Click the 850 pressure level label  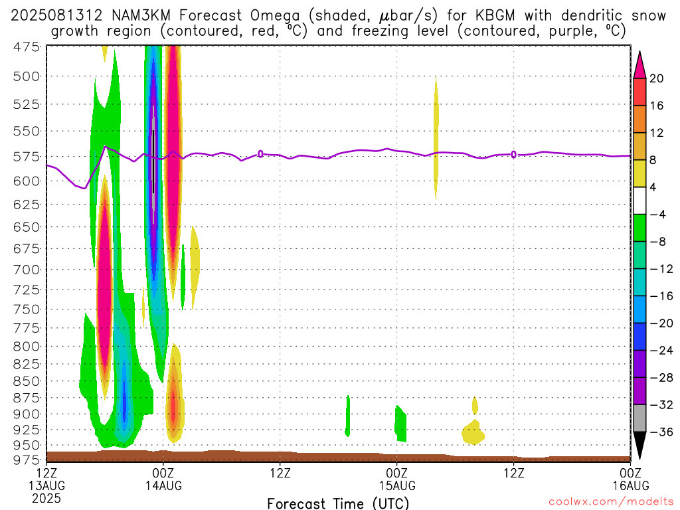click(27, 381)
